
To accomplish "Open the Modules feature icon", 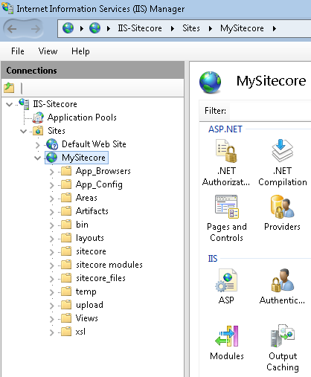I will pyautogui.click(x=227, y=336).
